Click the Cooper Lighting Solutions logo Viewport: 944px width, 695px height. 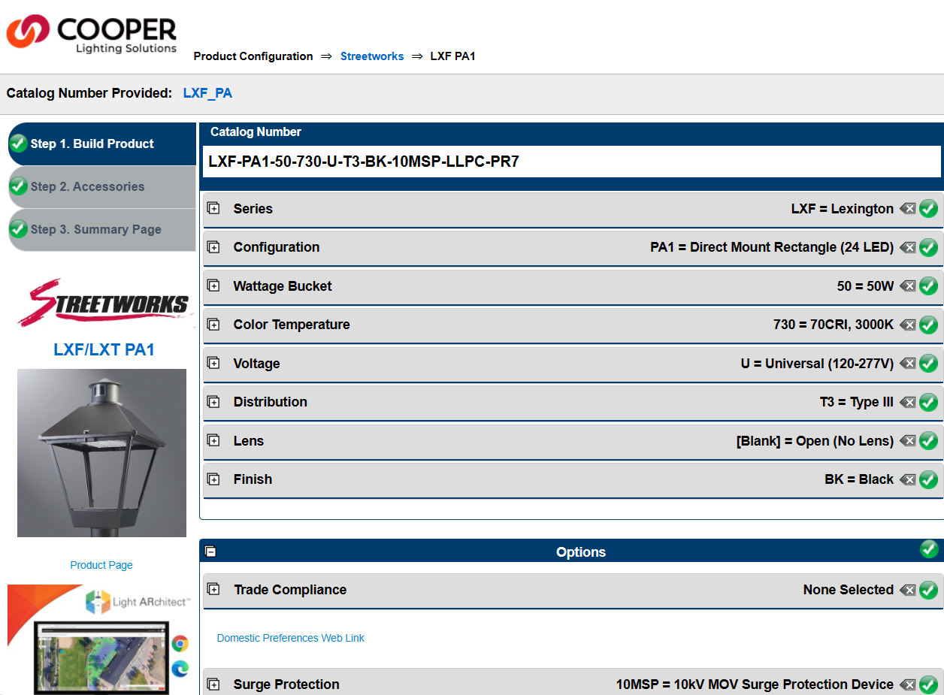[x=92, y=35]
